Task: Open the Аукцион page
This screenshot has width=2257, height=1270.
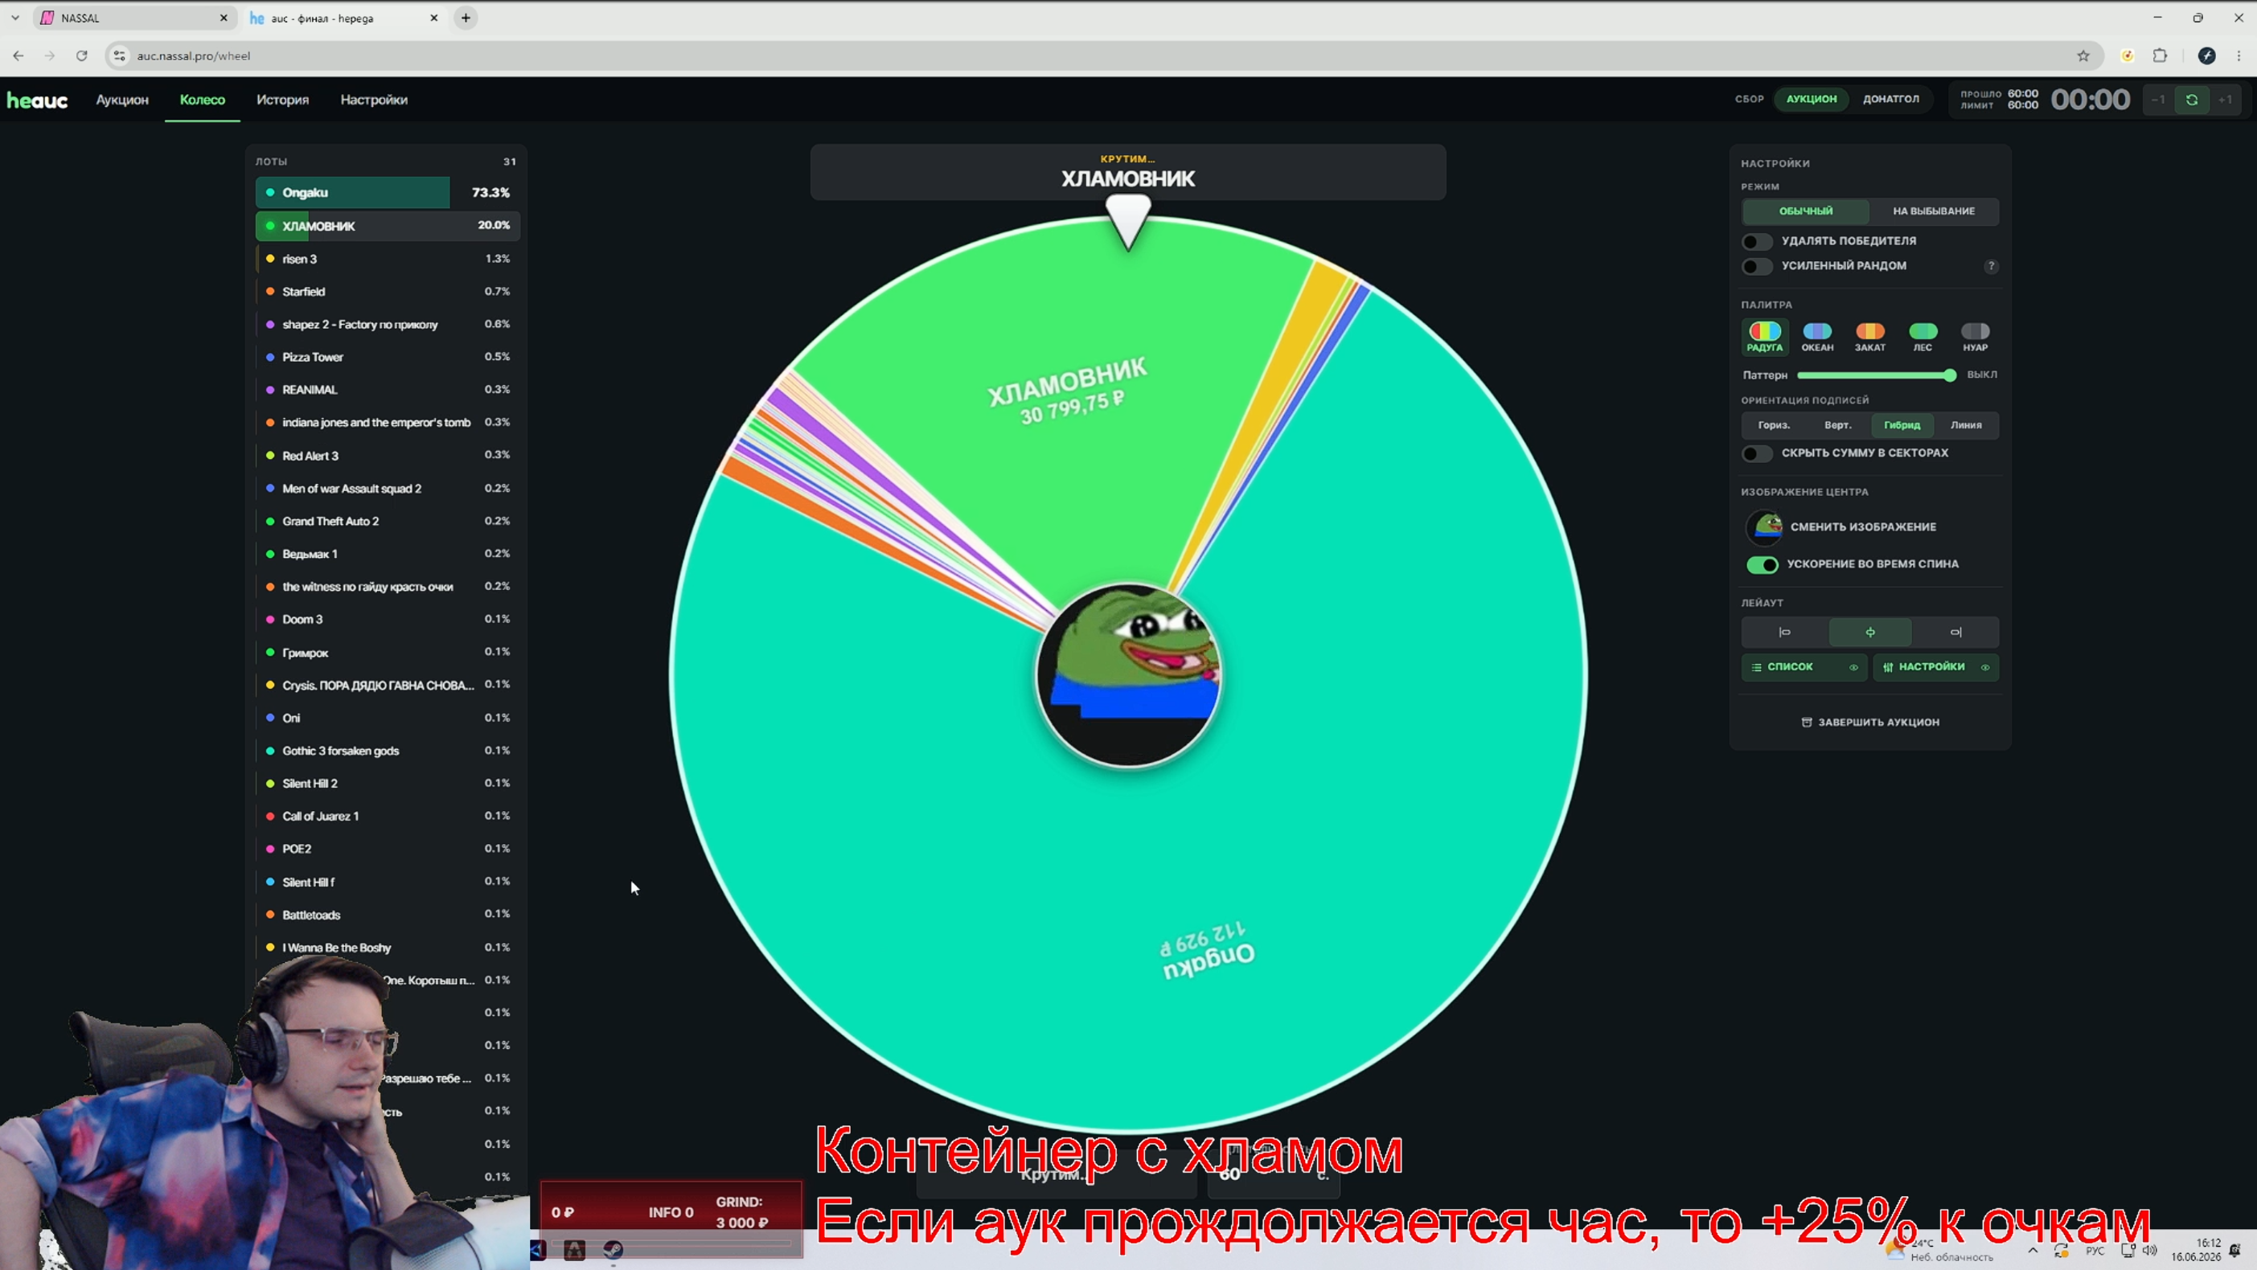Action: pos(121,100)
